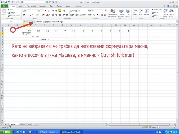179x134 pixels.
Task: Click Increase Indent icon
Action: 68,15
